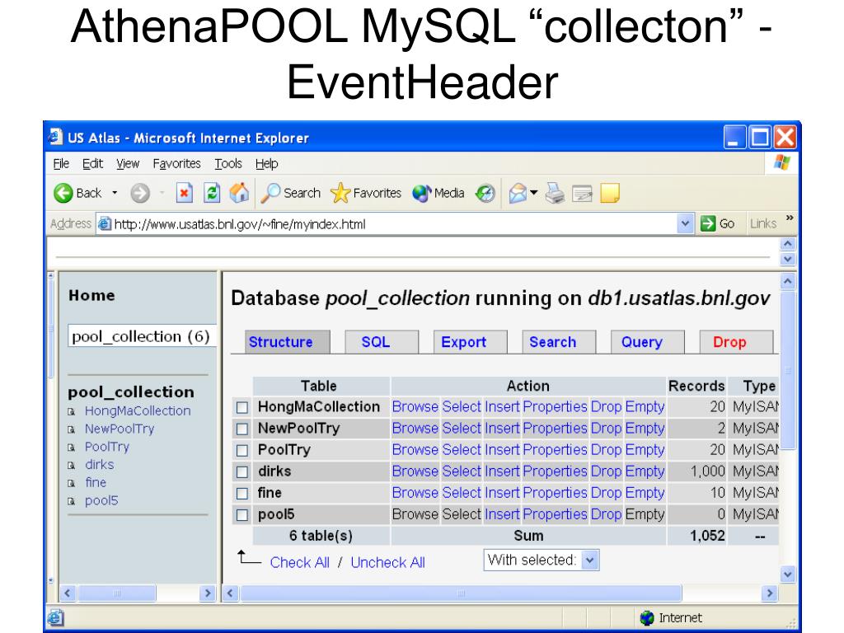
Task: Open the pool_collection (6) database selector
Action: pyautogui.click(x=142, y=336)
